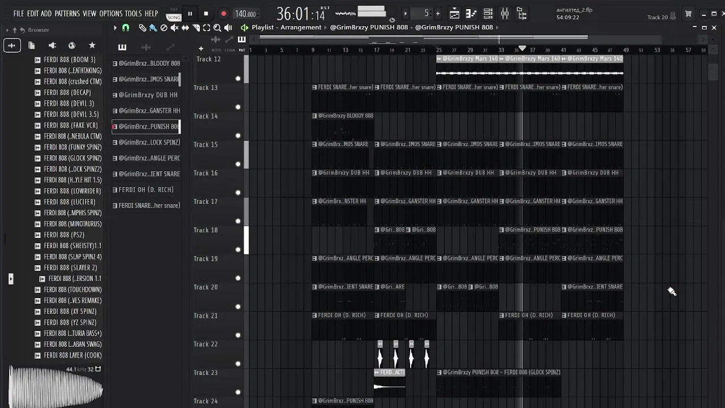Show the browser's current project files tab

point(32,45)
